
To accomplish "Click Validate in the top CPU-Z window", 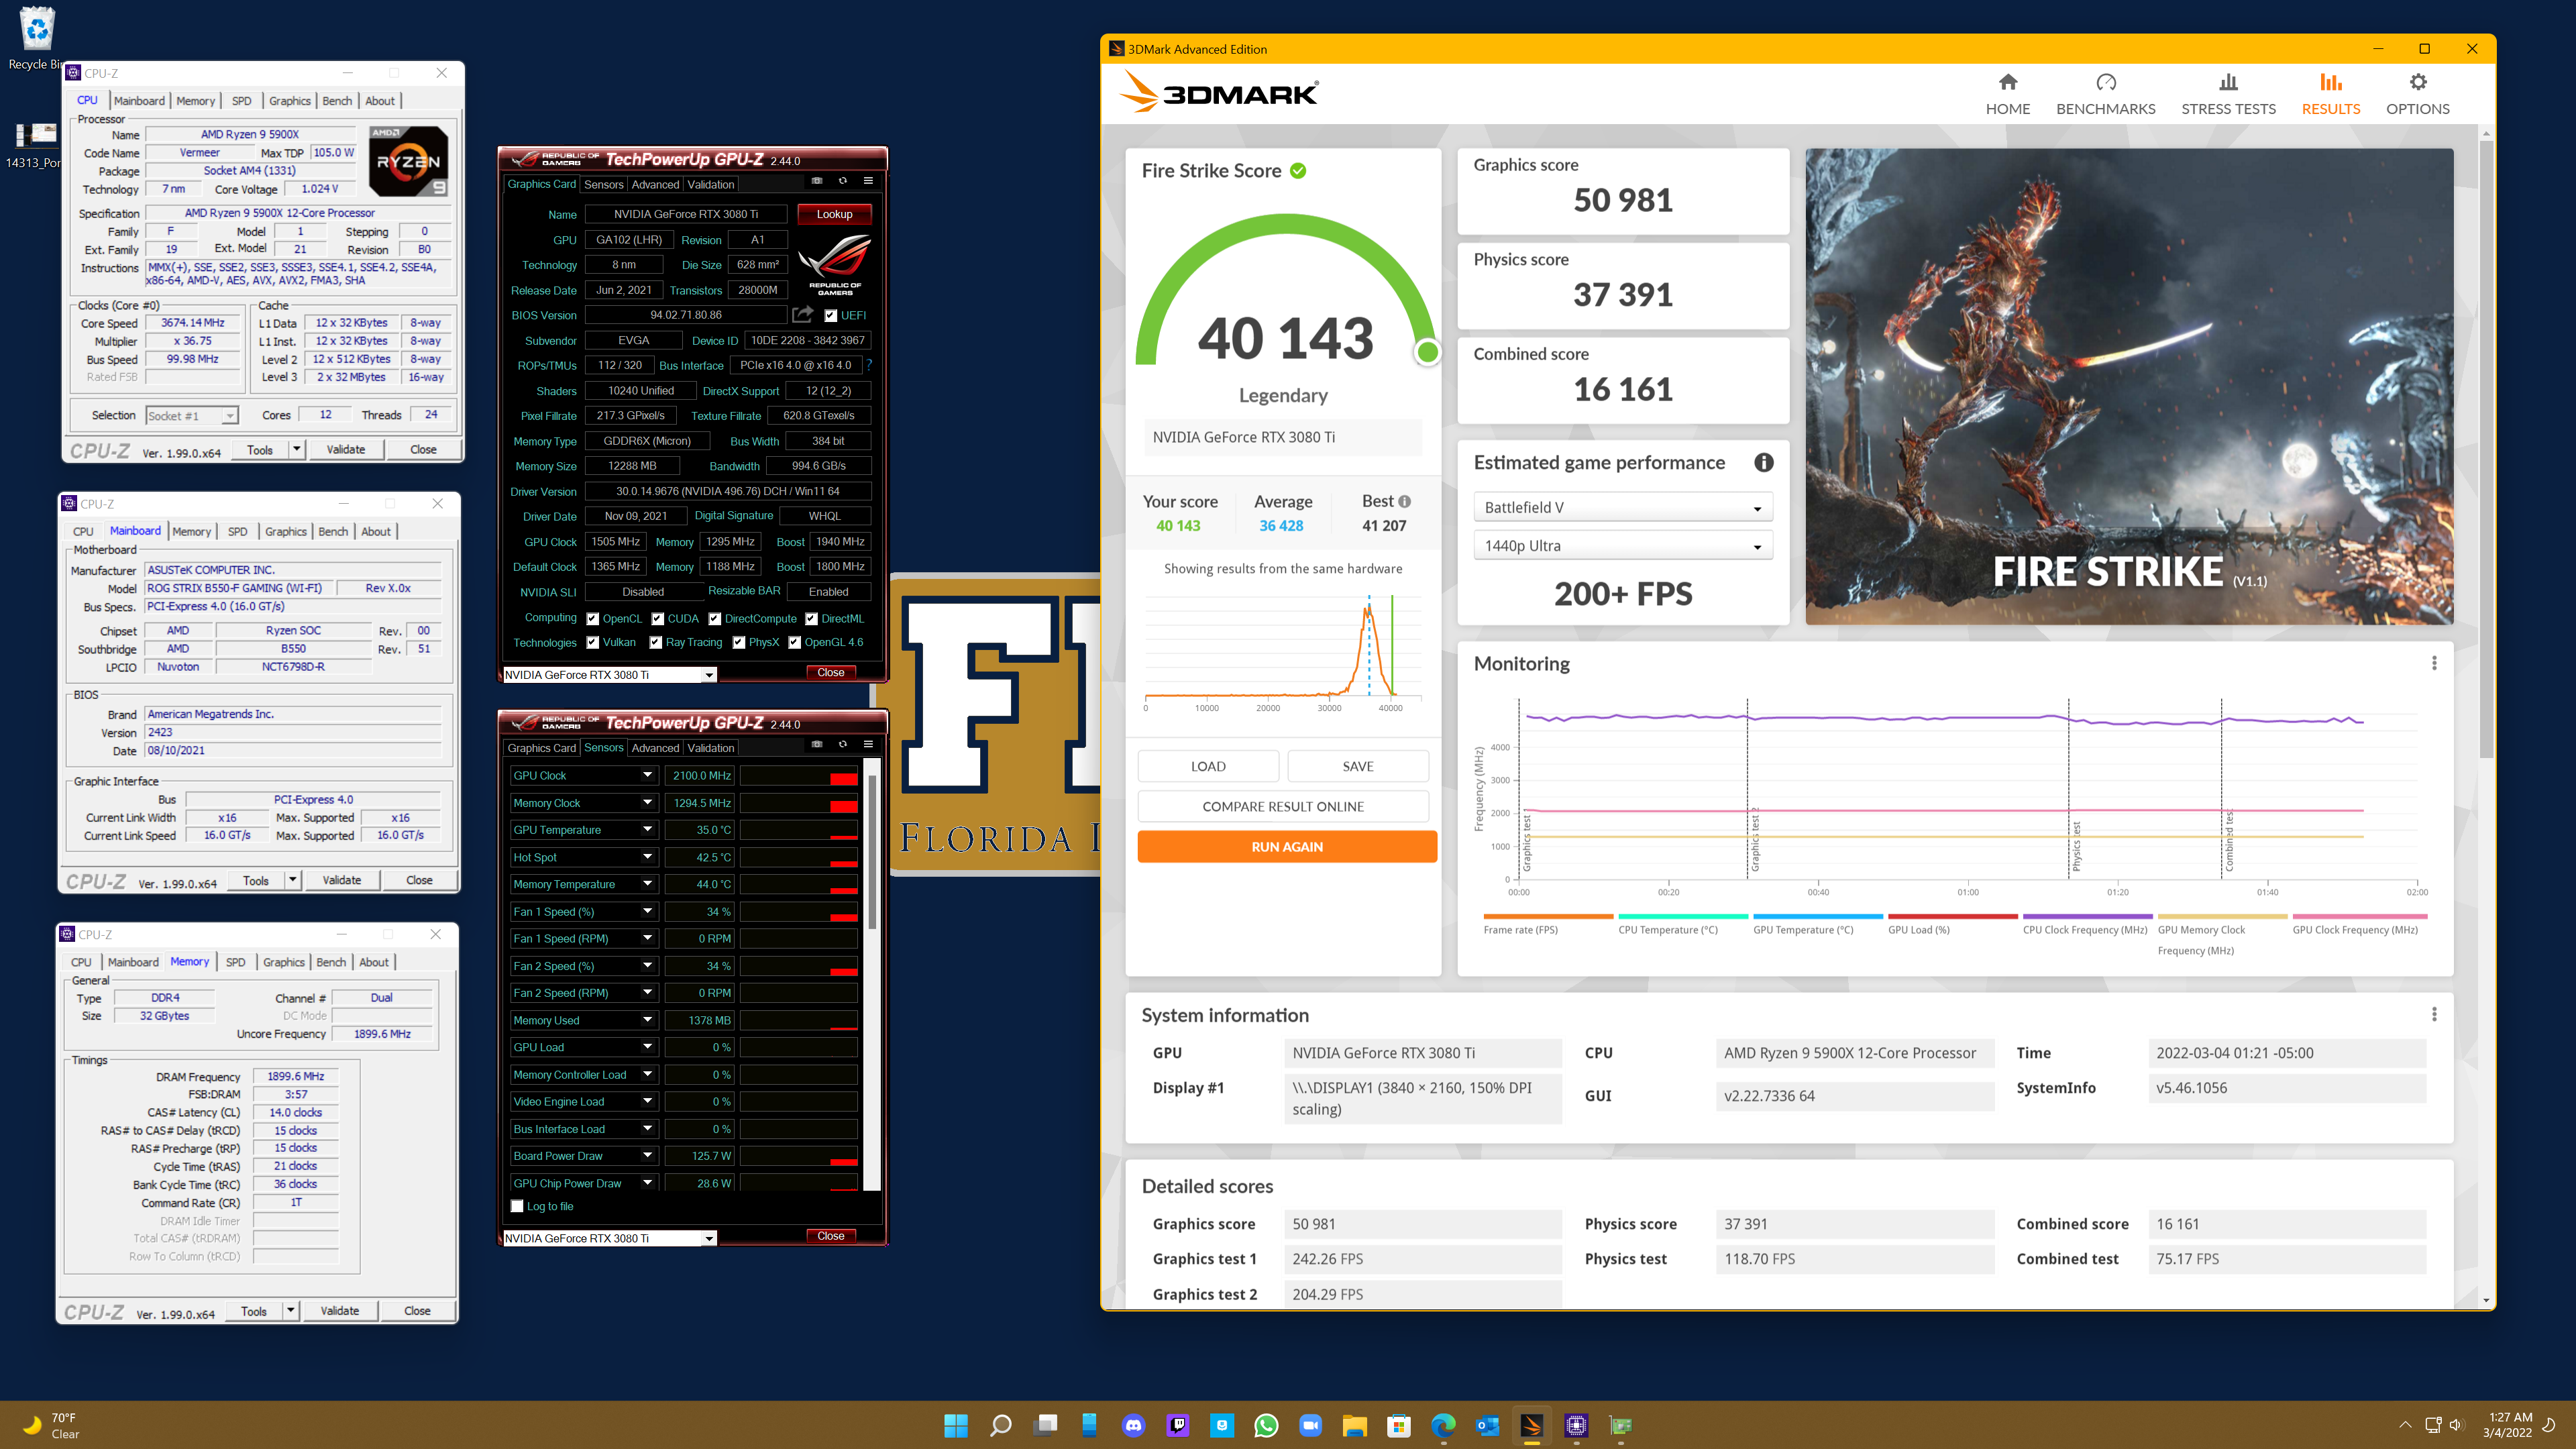I will click(x=346, y=449).
